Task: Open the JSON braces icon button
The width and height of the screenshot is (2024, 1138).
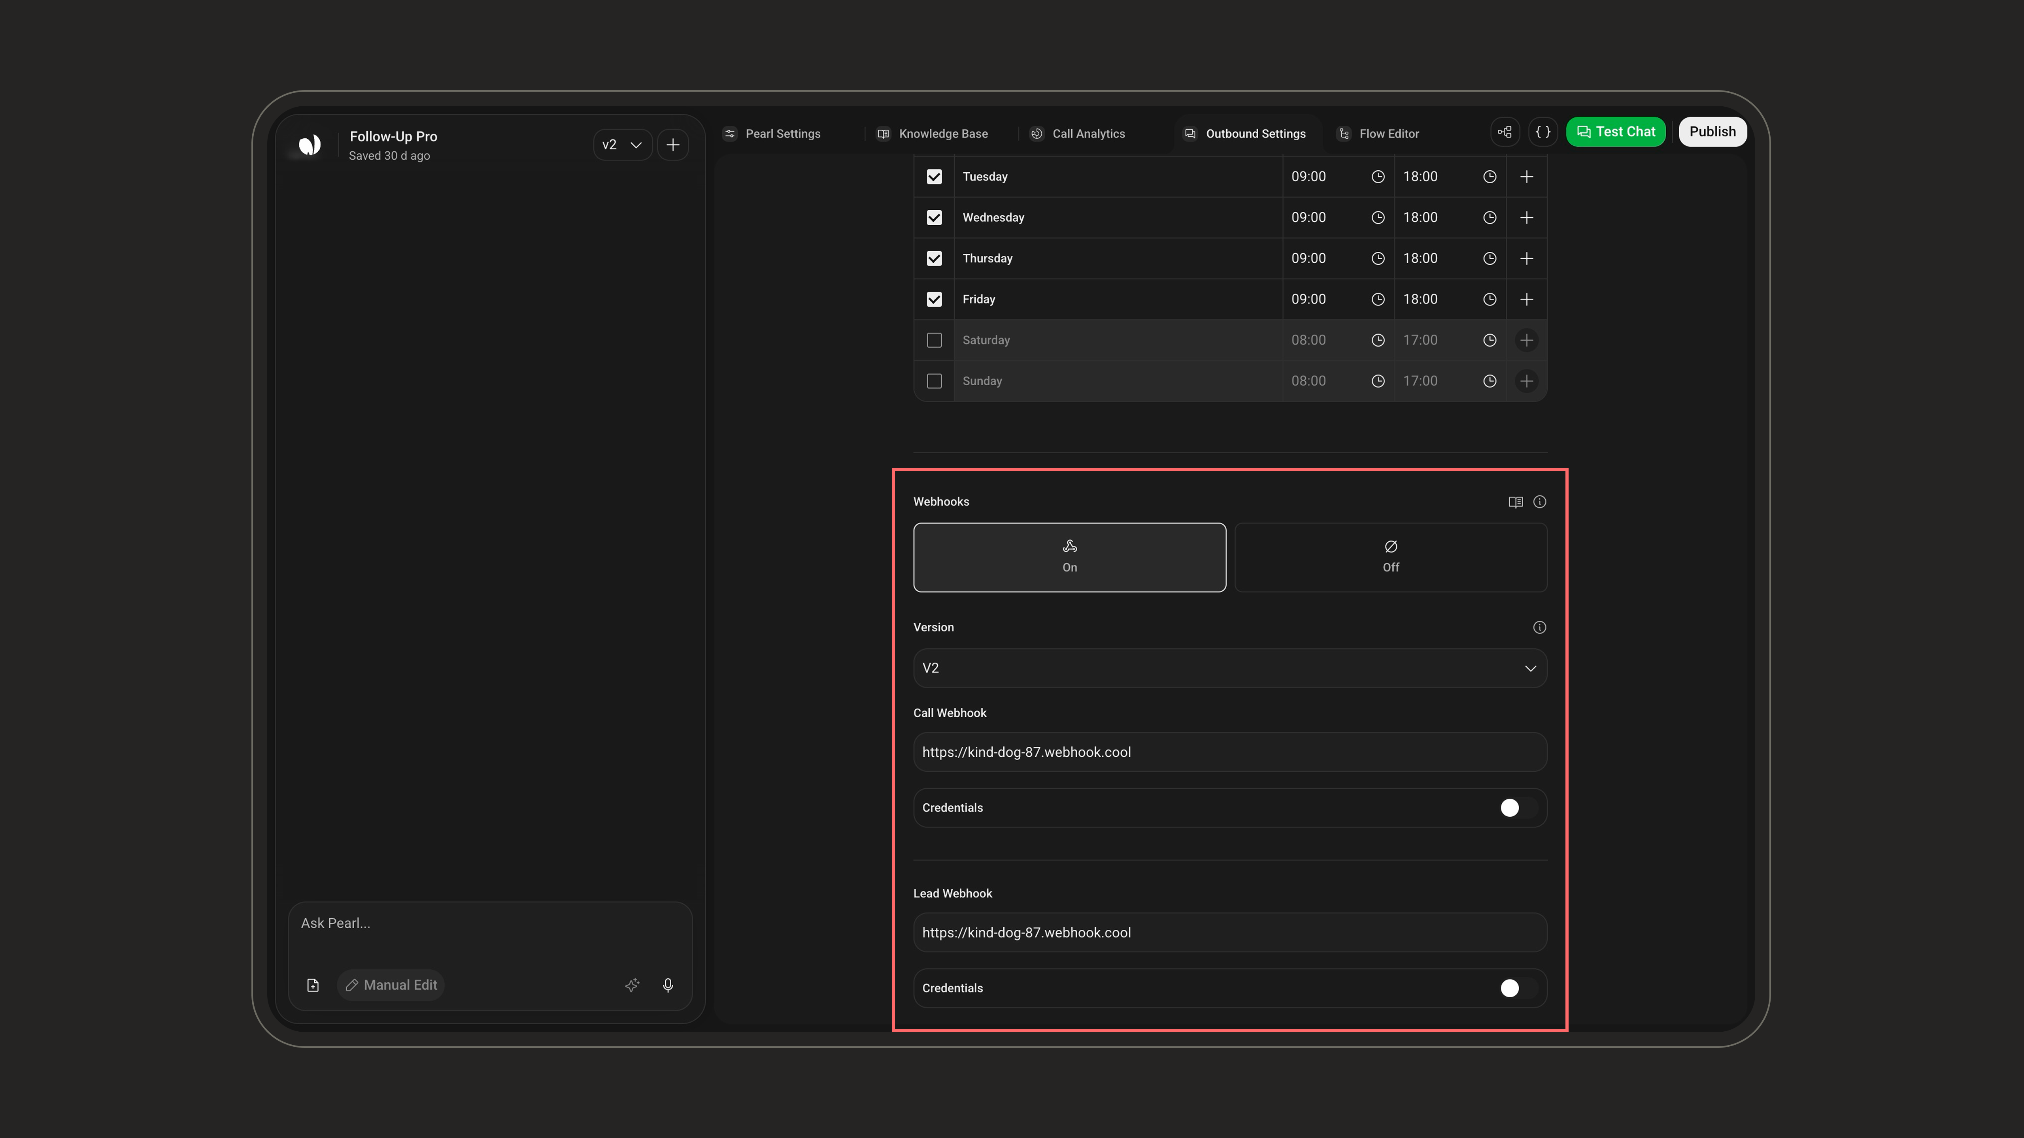Action: [1543, 132]
